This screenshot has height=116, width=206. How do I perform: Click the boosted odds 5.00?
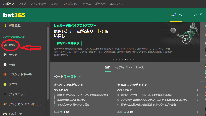pyautogui.click(x=66, y=112)
